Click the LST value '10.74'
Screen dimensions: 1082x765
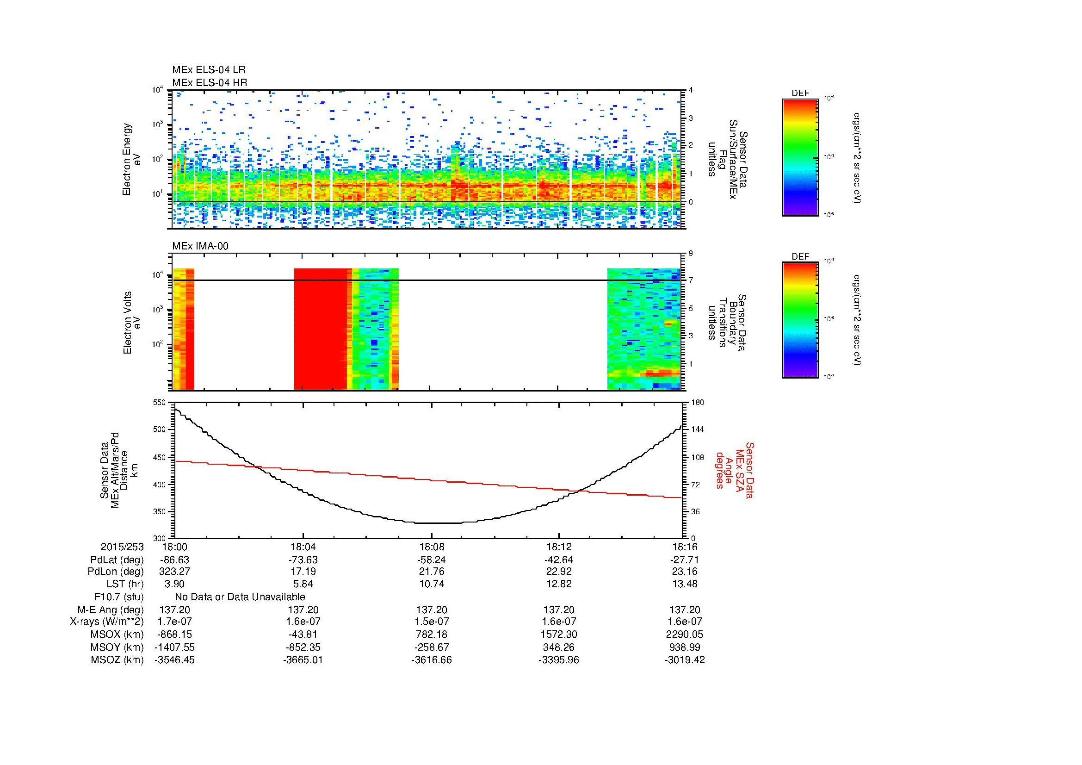[x=431, y=584]
